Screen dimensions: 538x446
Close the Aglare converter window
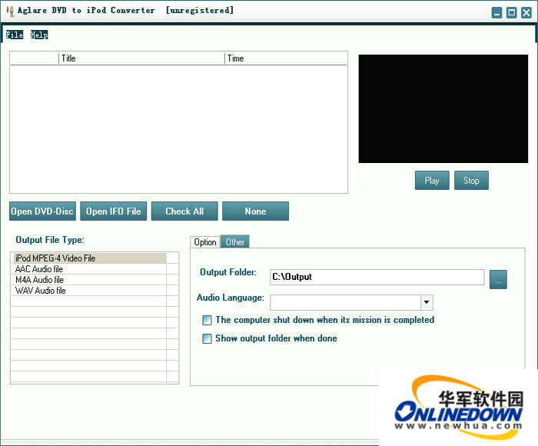click(x=526, y=13)
